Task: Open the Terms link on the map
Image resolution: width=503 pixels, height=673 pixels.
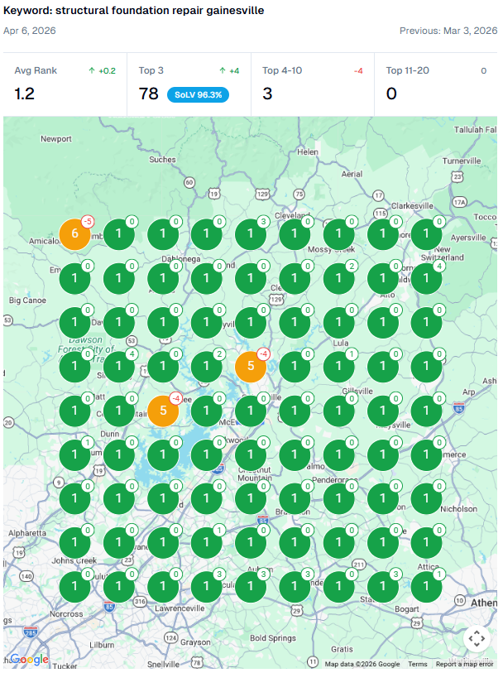Action: (x=418, y=664)
